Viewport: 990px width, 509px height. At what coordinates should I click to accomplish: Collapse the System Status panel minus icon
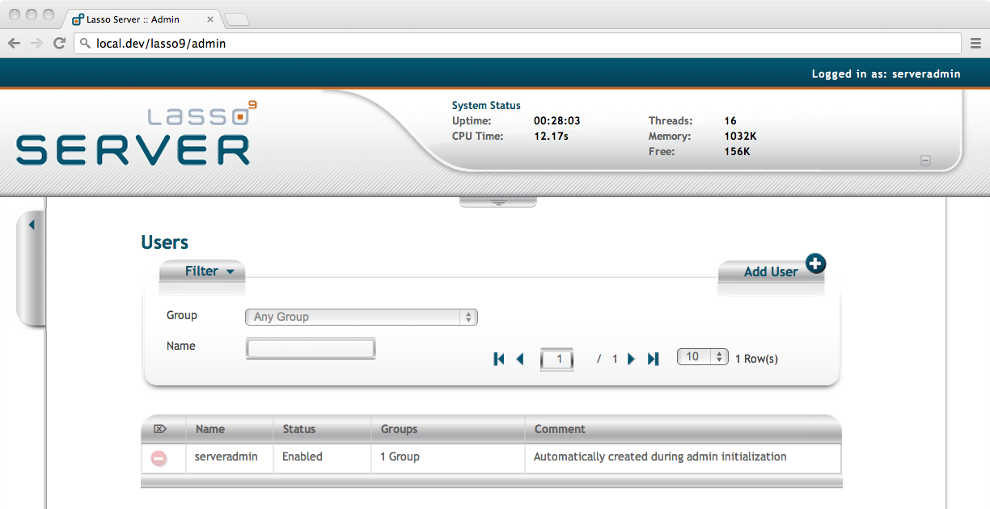pos(926,161)
